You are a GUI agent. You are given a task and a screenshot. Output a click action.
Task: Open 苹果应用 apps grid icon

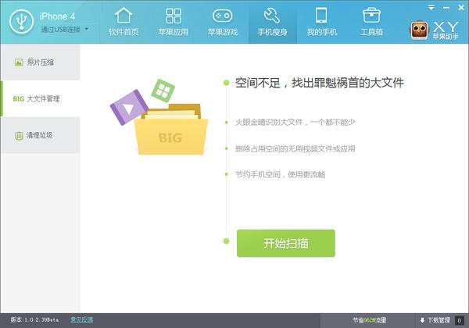174,16
